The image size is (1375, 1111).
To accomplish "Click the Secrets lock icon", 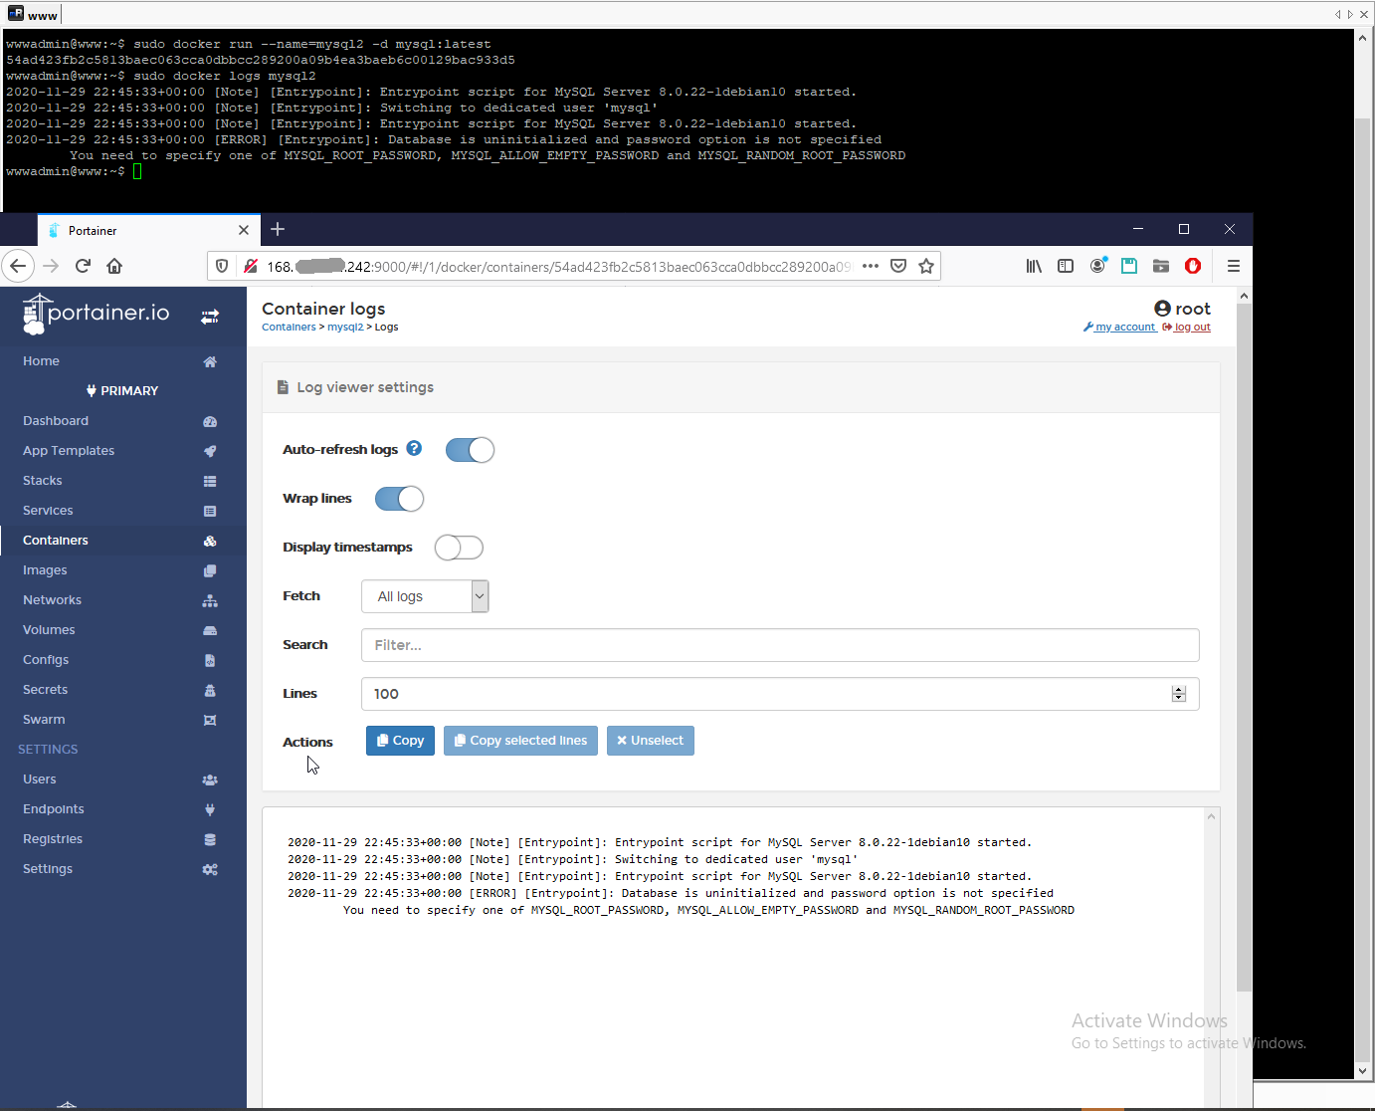I will (210, 690).
